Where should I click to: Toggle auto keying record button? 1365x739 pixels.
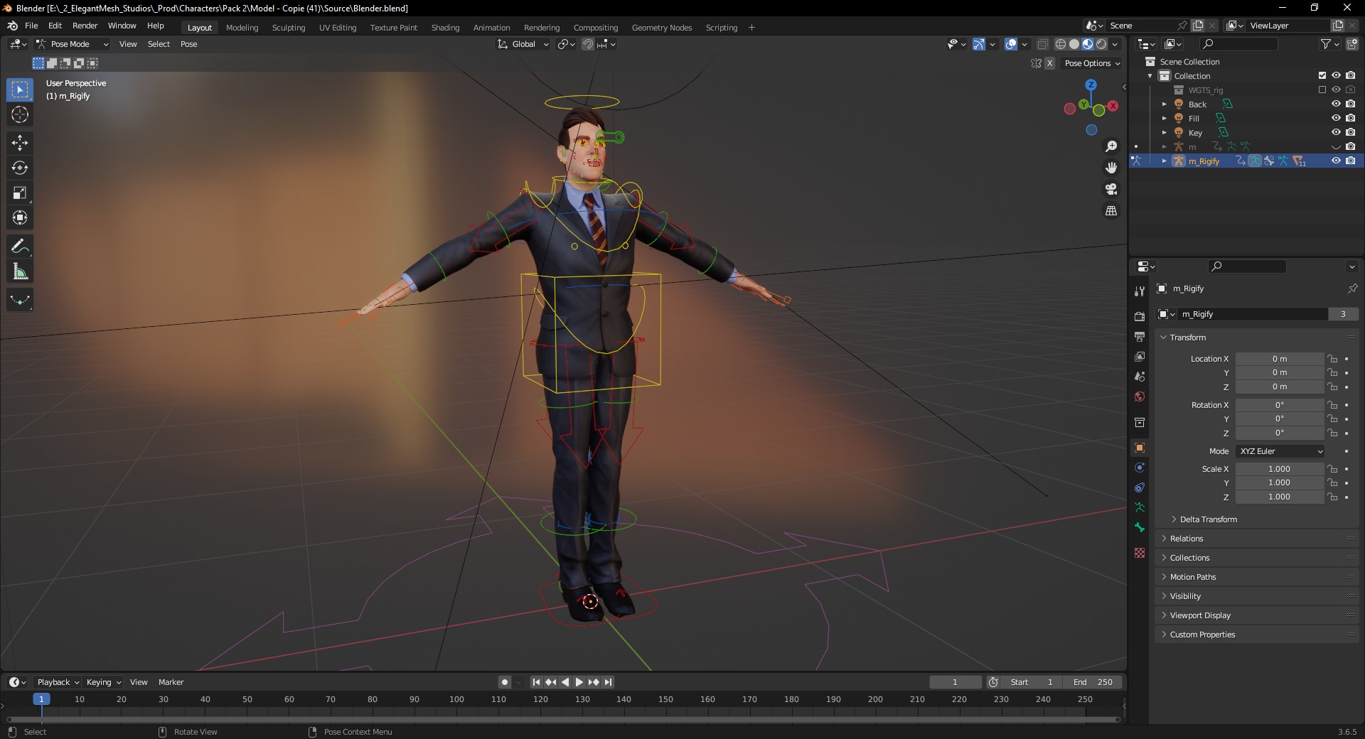(x=505, y=682)
